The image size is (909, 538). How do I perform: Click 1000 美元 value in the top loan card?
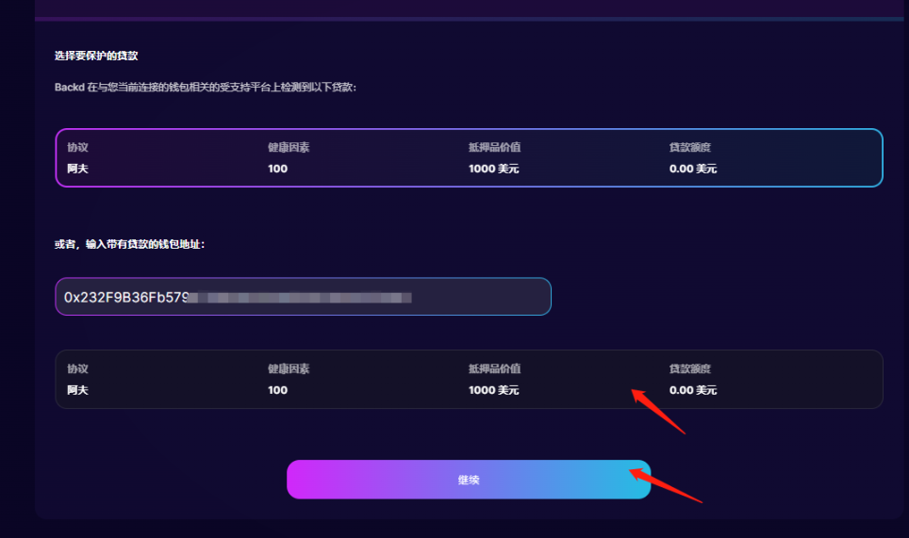click(493, 169)
